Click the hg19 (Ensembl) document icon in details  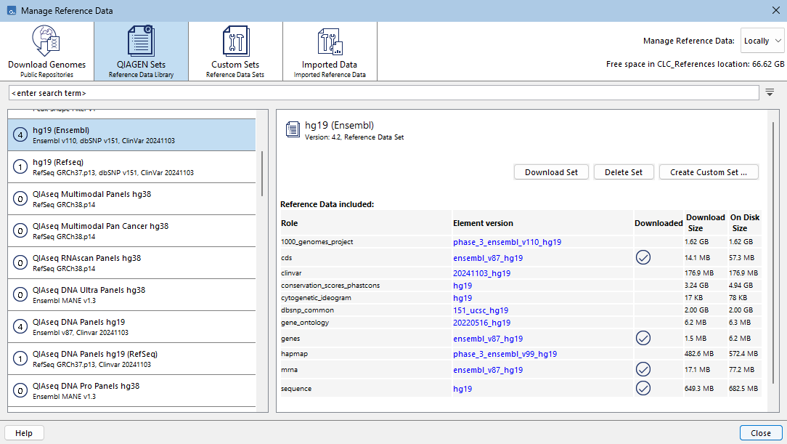pyautogui.click(x=293, y=130)
